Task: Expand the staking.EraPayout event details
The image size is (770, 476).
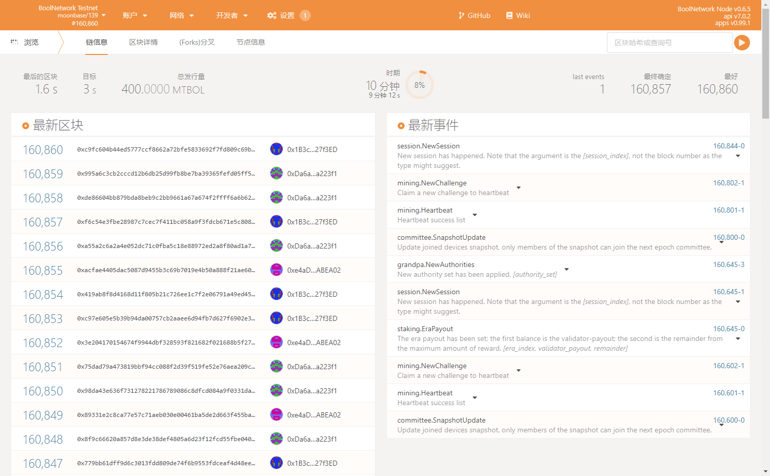Action: pyautogui.click(x=738, y=339)
